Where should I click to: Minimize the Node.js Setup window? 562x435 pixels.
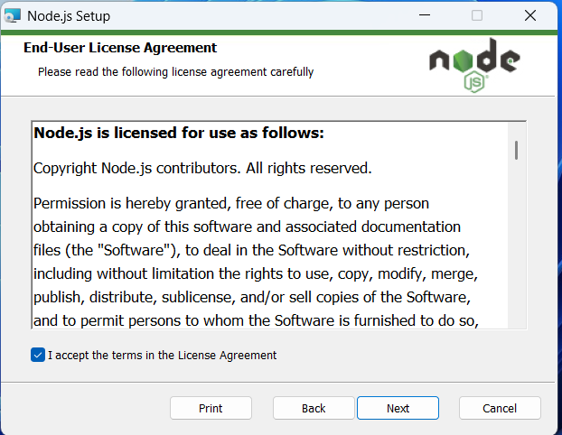coord(426,15)
